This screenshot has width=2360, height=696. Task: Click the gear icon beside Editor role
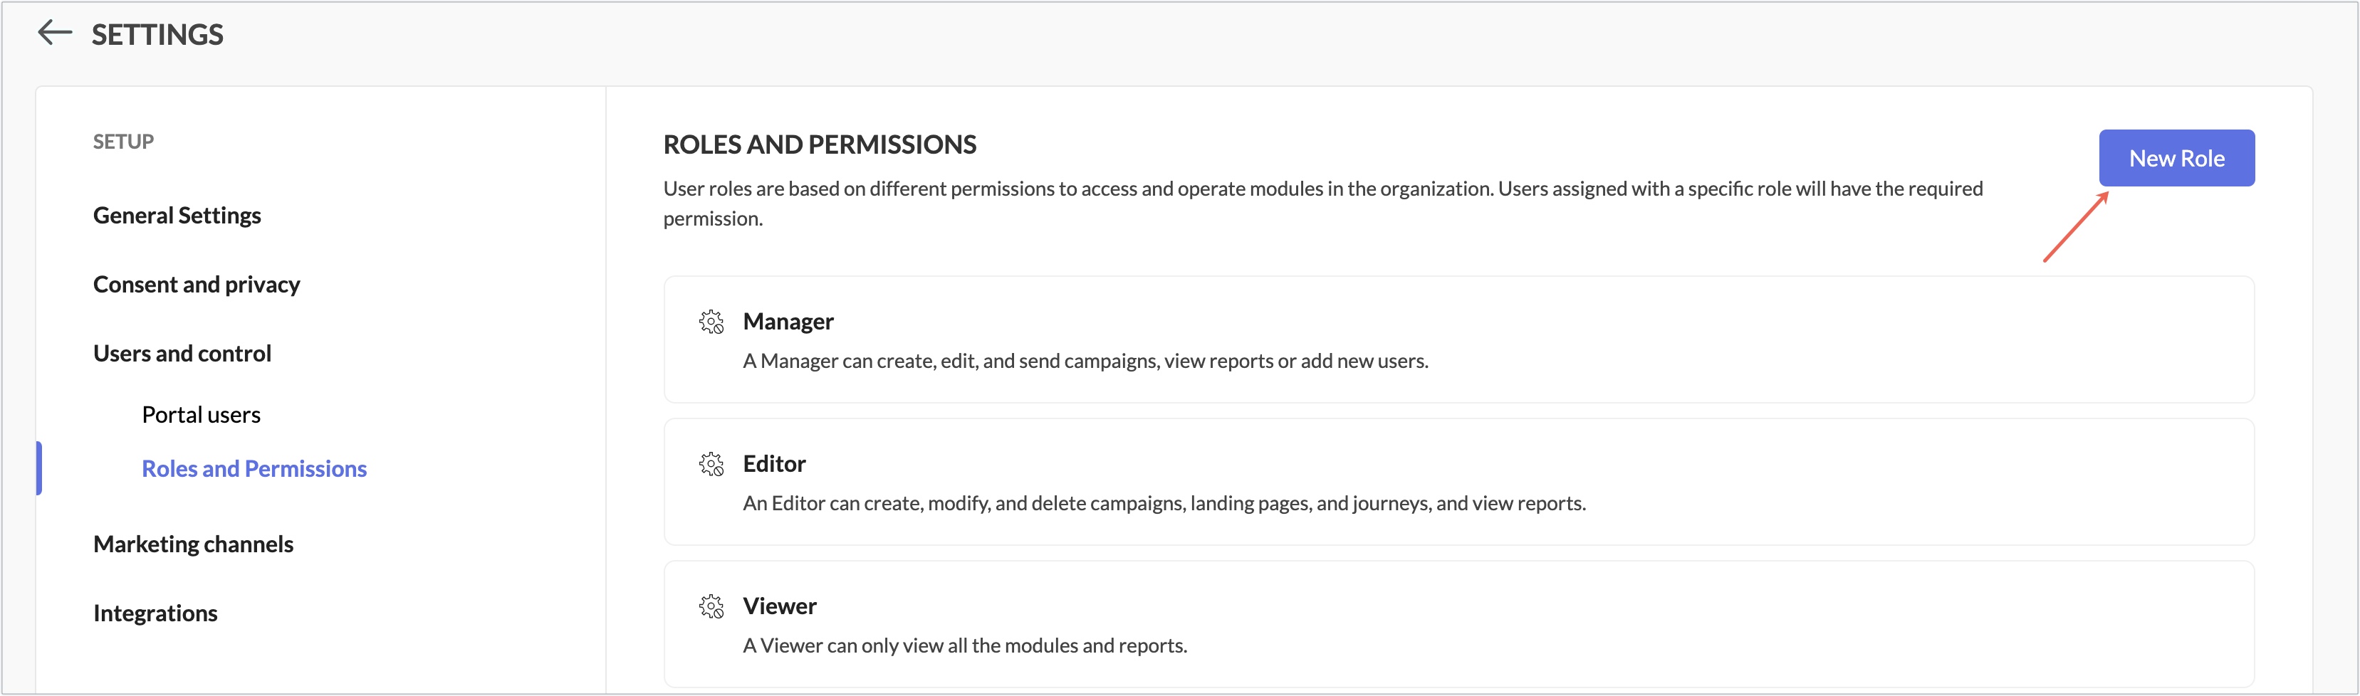[x=711, y=464]
